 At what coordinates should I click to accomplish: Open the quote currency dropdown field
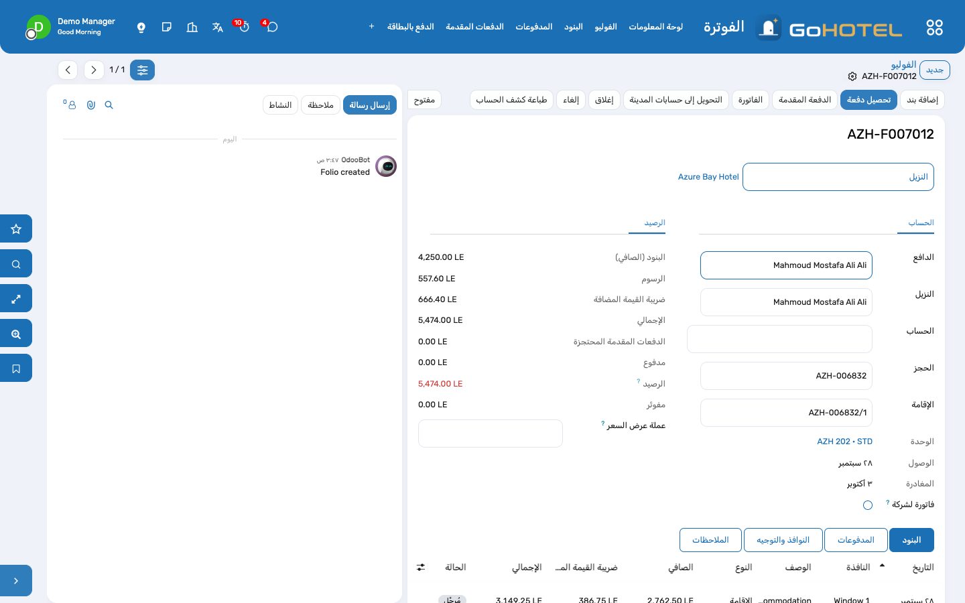tap(491, 433)
